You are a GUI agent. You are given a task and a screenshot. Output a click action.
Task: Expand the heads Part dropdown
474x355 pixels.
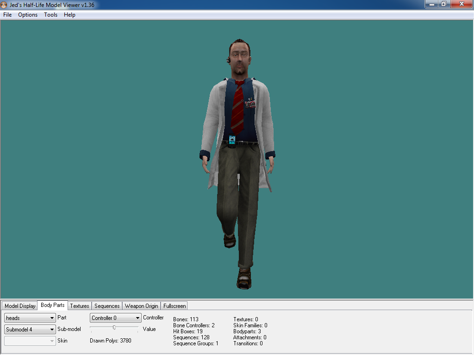click(30, 318)
